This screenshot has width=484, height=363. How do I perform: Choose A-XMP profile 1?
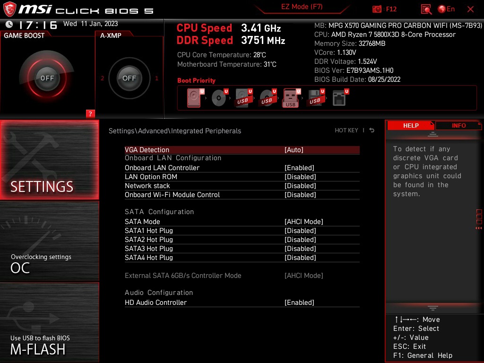(156, 78)
